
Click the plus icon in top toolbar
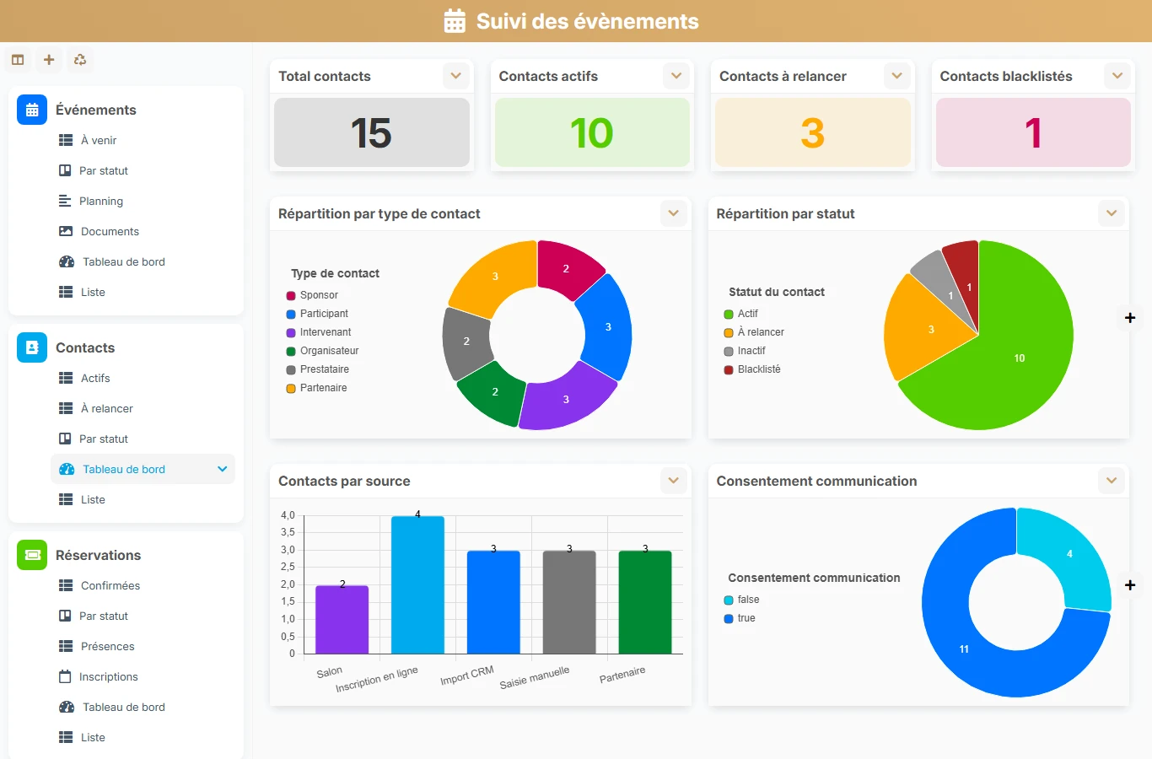click(x=49, y=60)
